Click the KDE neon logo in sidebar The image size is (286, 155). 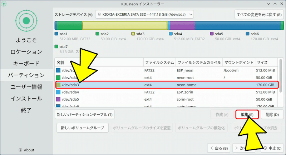point(26,21)
